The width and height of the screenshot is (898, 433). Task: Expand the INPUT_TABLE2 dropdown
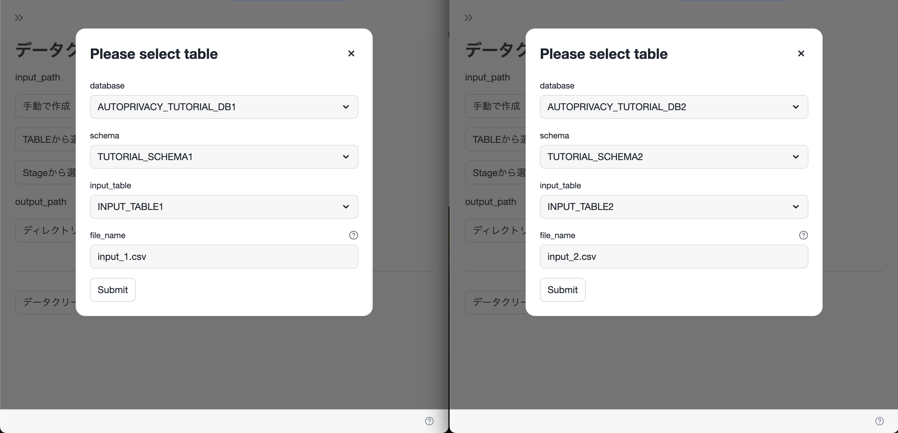pyautogui.click(x=673, y=207)
